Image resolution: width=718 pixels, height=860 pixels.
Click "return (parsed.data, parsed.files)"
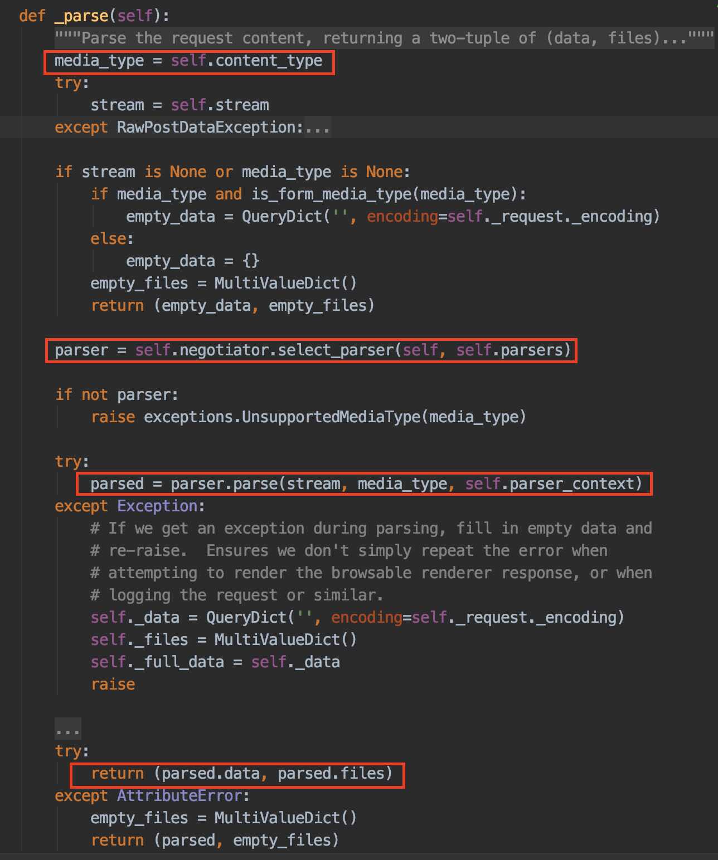241,774
